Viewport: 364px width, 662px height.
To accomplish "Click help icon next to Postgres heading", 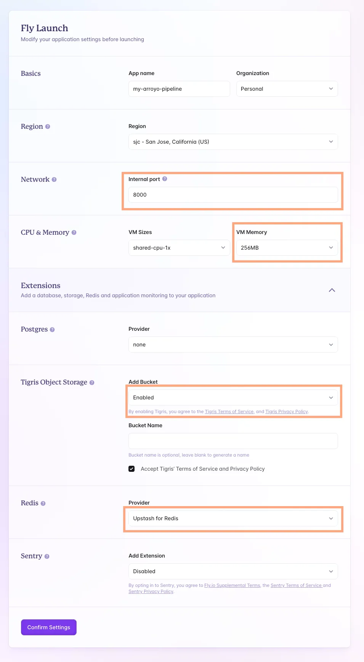I will [52, 330].
